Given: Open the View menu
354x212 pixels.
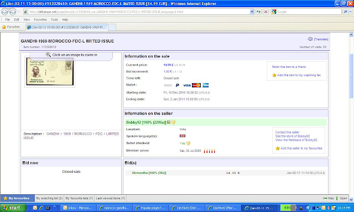Looking at the screenshot, I should [27, 20].
